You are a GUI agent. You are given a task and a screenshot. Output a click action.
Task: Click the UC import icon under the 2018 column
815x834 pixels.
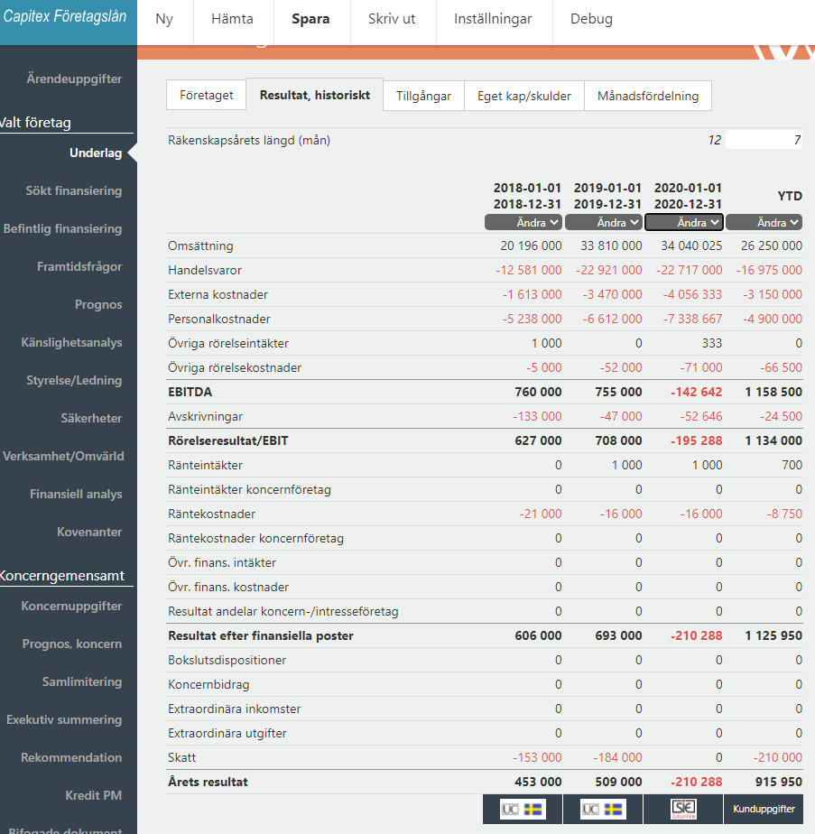pyautogui.click(x=523, y=809)
